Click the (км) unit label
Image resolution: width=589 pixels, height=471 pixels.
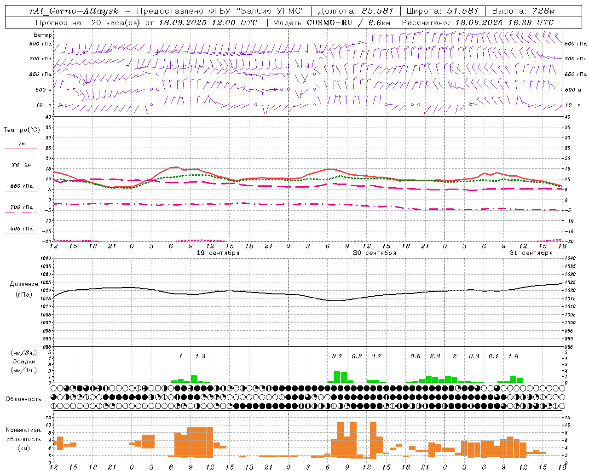[23, 448]
